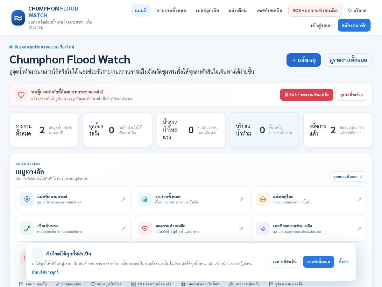Click the arrow on แผนที่สถานการณ์ card

point(124,199)
